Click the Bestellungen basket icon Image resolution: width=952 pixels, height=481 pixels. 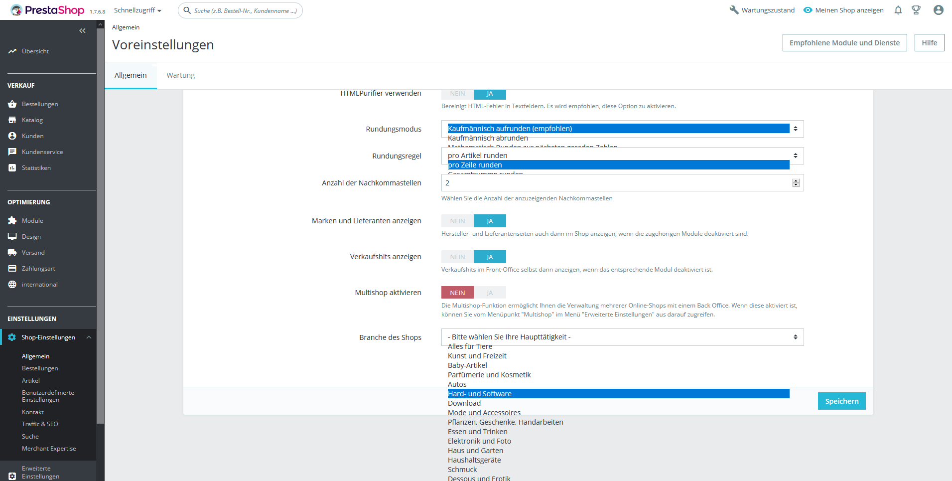coord(12,104)
